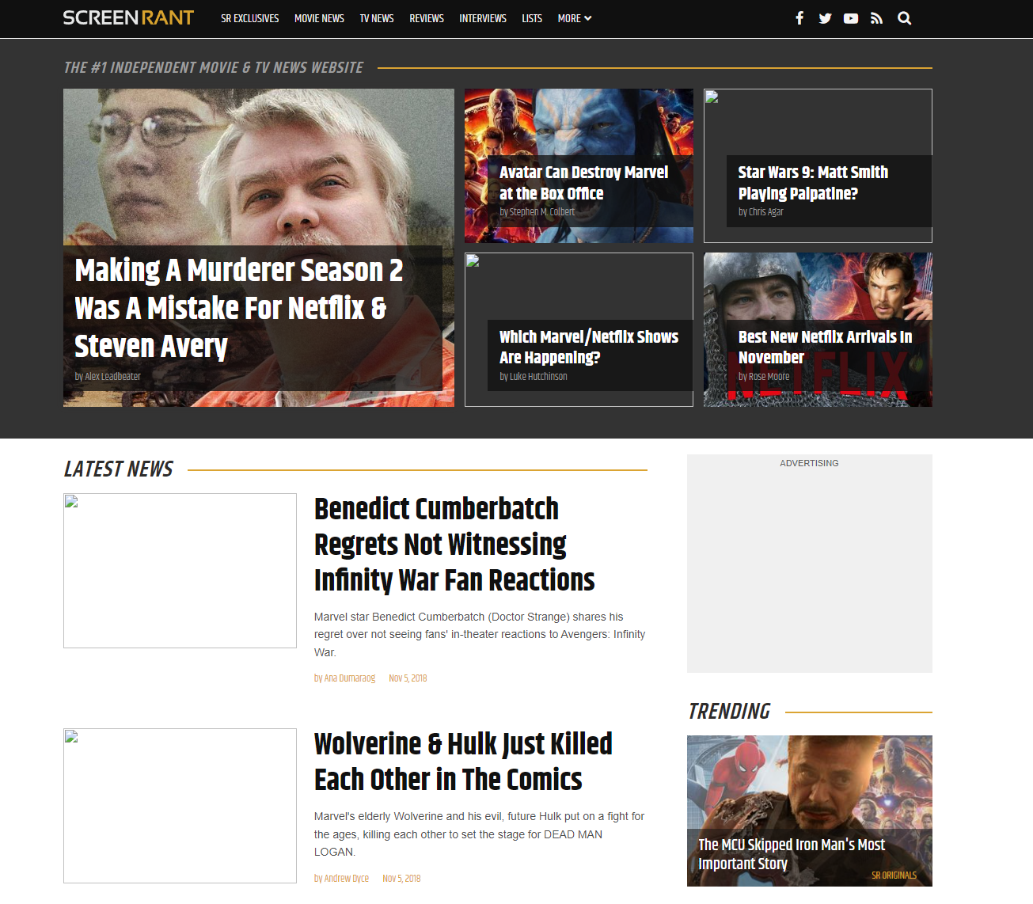Read Benedict Cumberbatch Infinity War headline
This screenshot has width=1033, height=904.
(454, 544)
